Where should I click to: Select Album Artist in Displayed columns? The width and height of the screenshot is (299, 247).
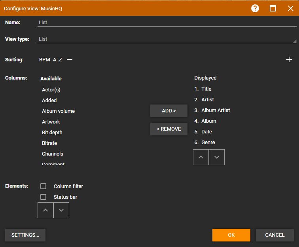pyautogui.click(x=216, y=110)
